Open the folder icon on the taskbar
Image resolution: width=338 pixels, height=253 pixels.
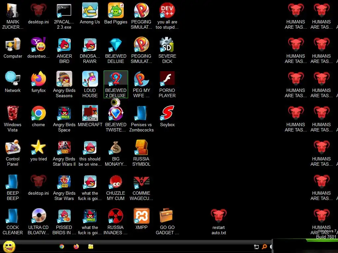pyautogui.click(x=90, y=246)
